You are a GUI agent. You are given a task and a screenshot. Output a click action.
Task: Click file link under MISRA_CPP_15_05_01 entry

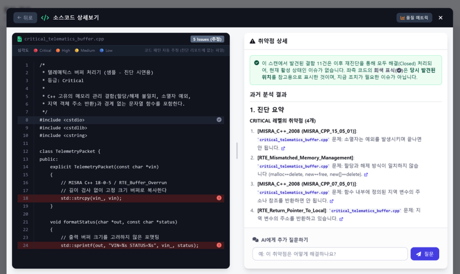point(293,140)
